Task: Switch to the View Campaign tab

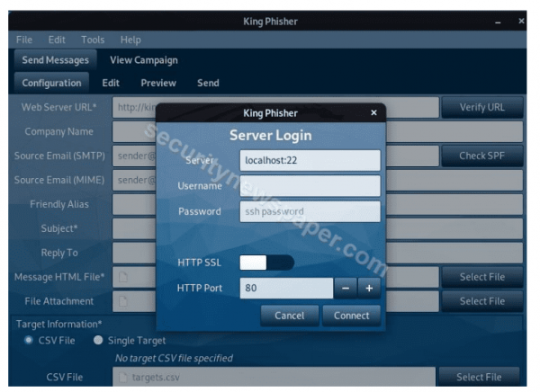Action: [x=144, y=60]
